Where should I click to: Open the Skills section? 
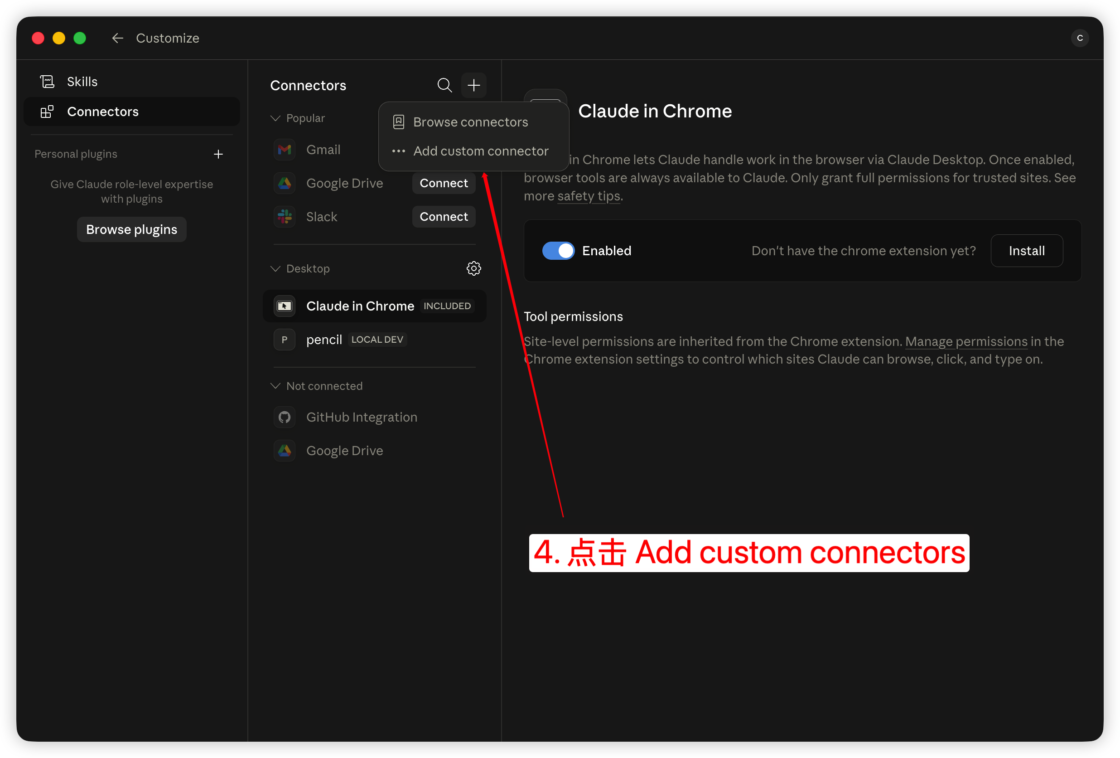tap(131, 82)
